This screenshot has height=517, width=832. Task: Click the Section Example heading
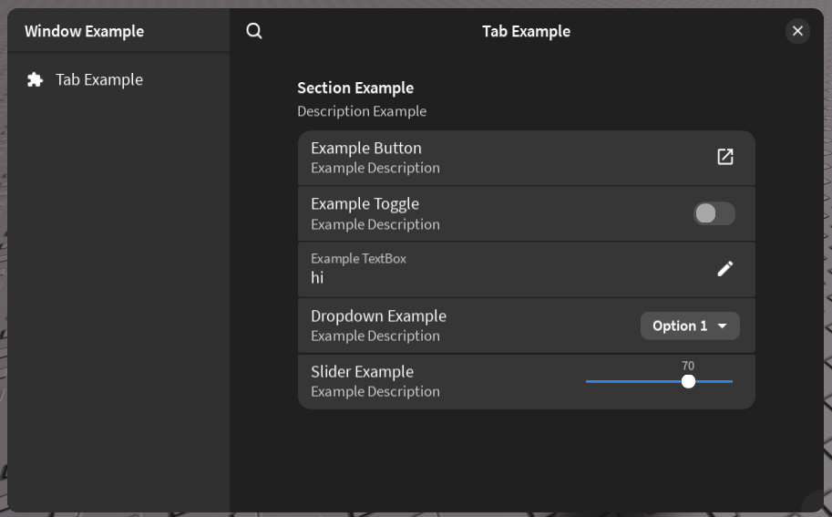(355, 88)
